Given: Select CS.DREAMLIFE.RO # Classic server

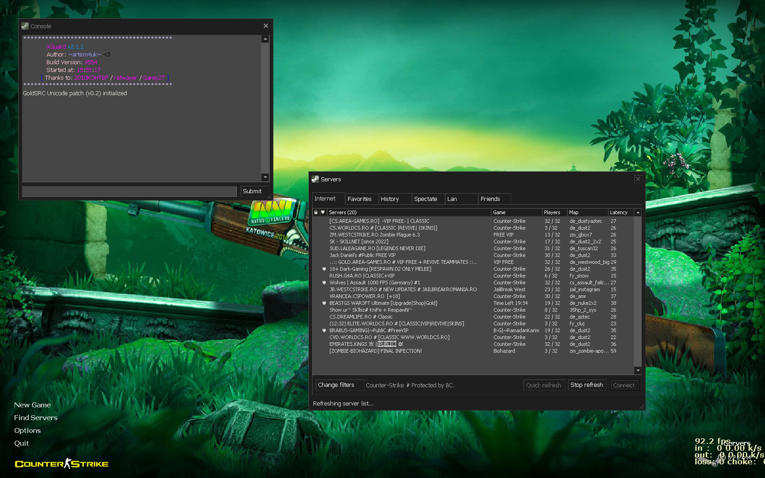Looking at the screenshot, I should (x=472, y=317).
